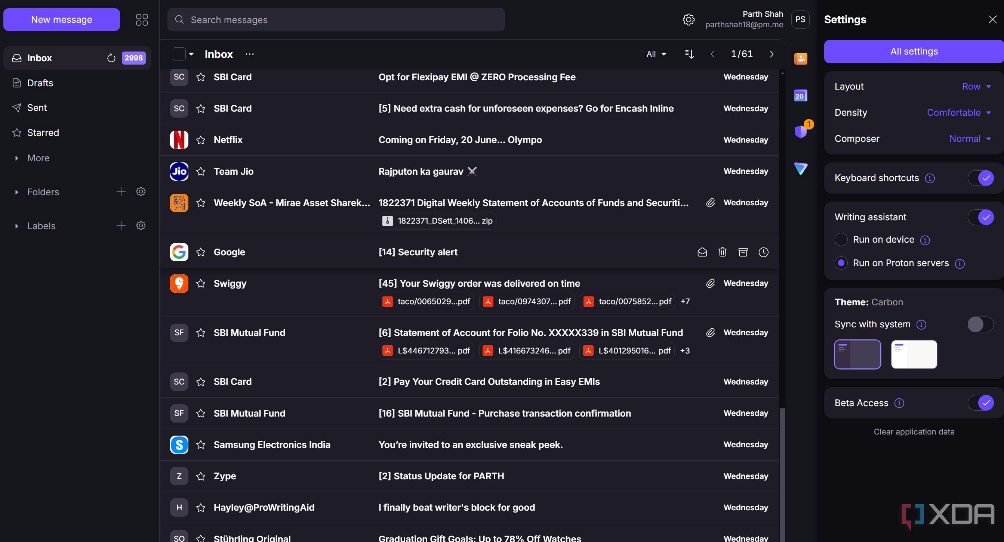This screenshot has width=1004, height=542.
Task: Archive the Google Security alert email
Action: (x=743, y=252)
